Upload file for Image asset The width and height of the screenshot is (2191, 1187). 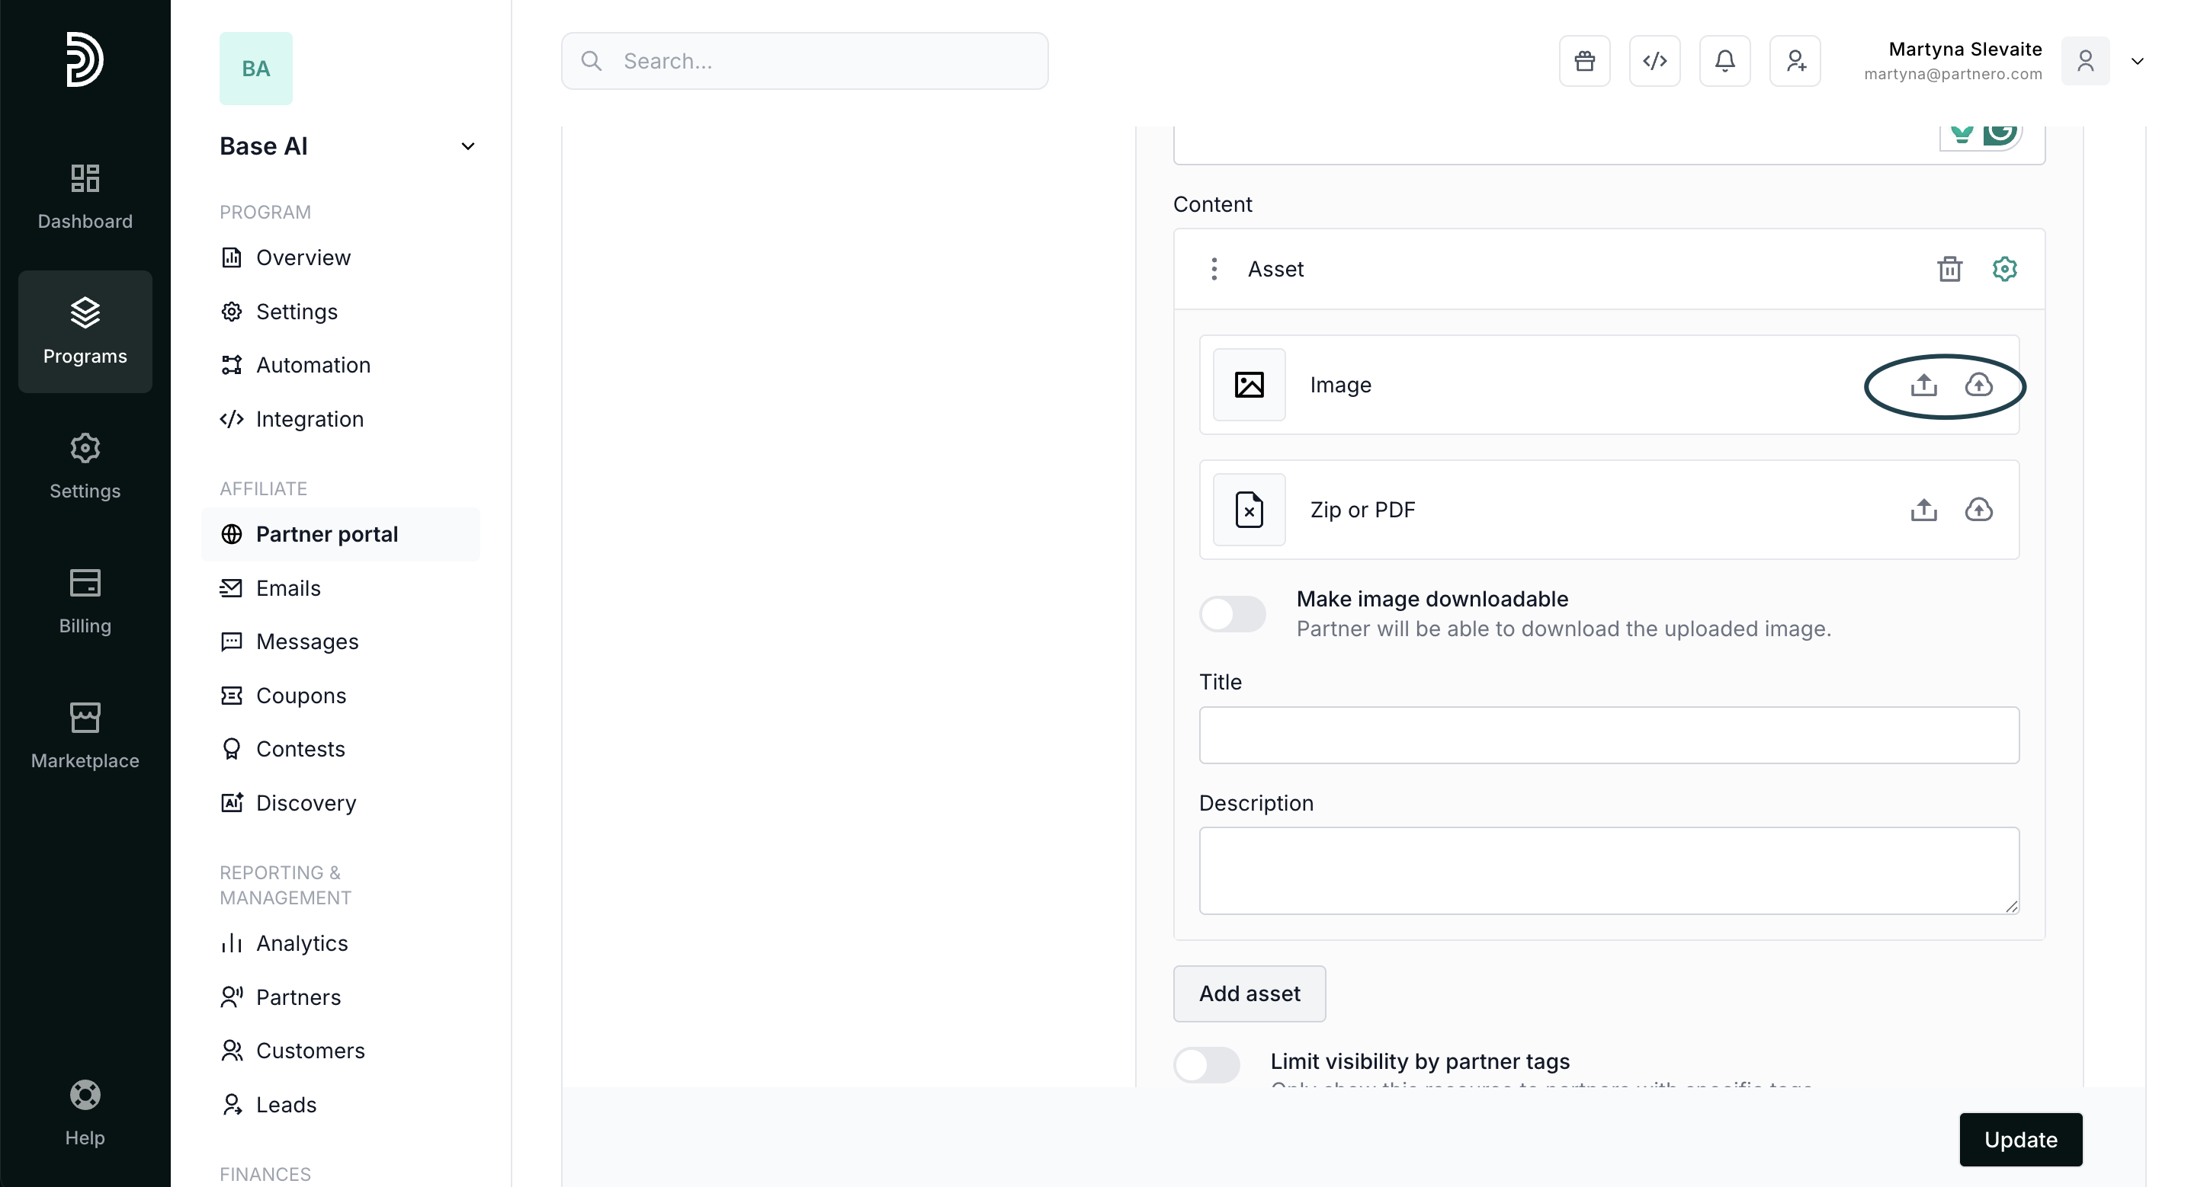(x=1924, y=386)
